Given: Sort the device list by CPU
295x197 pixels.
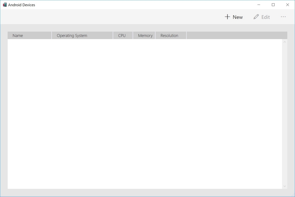Looking at the screenshot, I should pyautogui.click(x=122, y=35).
